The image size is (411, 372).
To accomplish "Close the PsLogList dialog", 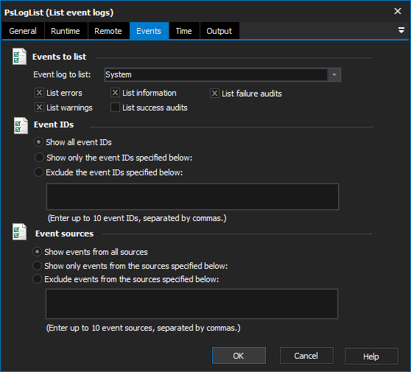I will (398, 11).
